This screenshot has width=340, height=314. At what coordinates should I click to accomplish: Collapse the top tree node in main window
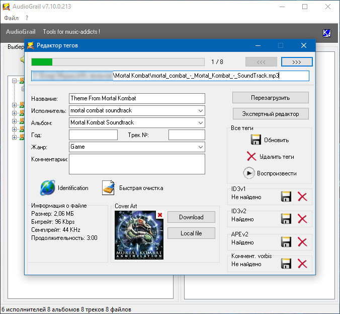tap(14, 81)
